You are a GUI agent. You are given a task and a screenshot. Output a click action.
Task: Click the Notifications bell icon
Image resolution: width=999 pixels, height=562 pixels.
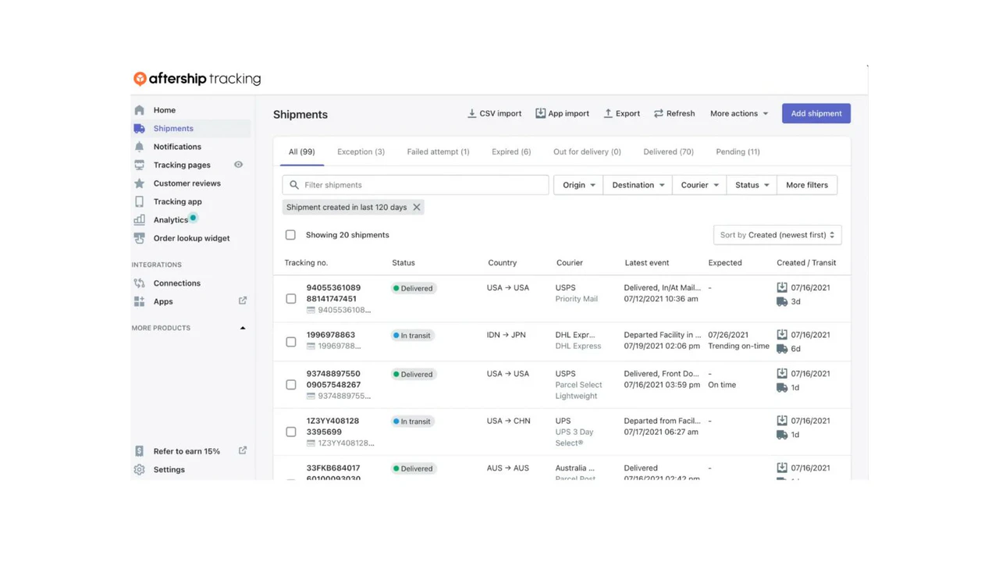tap(139, 147)
